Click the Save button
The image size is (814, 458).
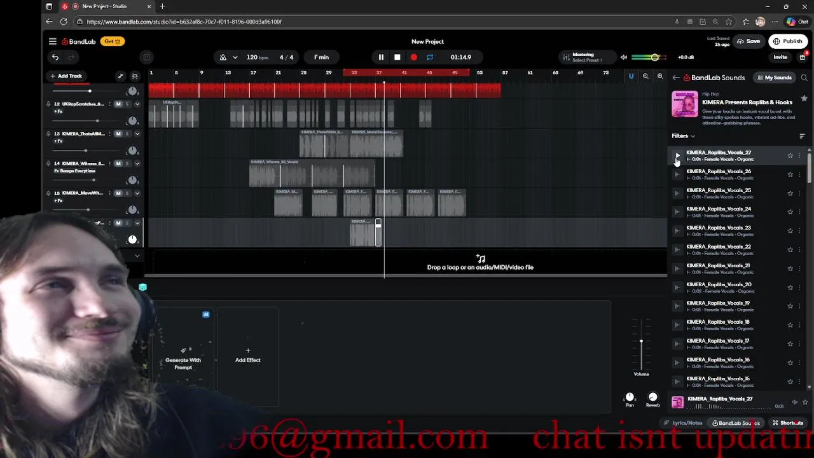tap(748, 41)
